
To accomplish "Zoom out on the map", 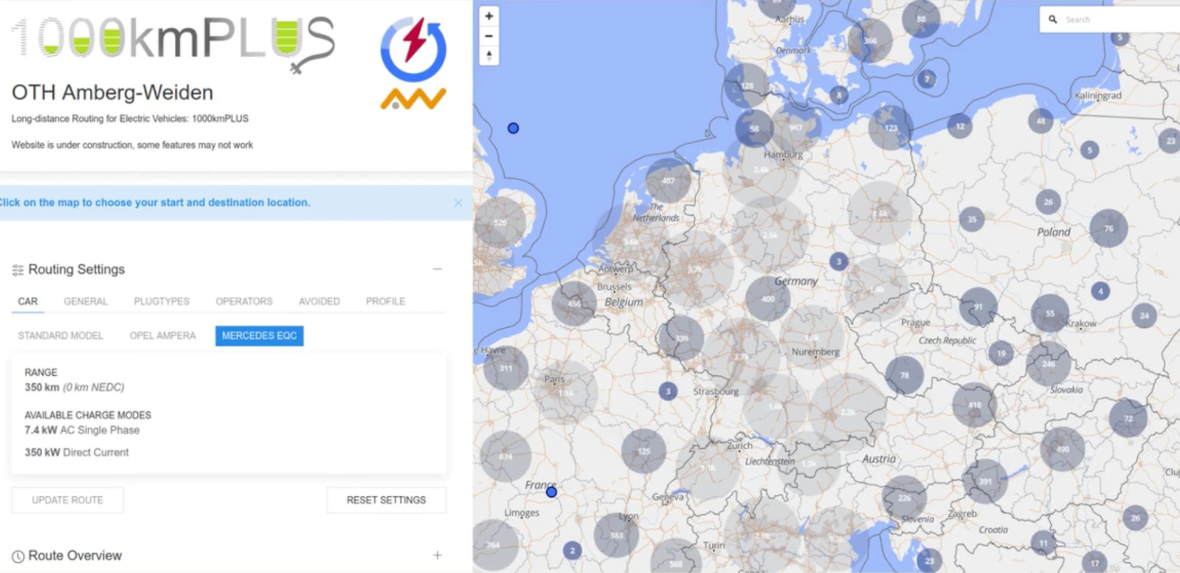I will pyautogui.click(x=489, y=35).
